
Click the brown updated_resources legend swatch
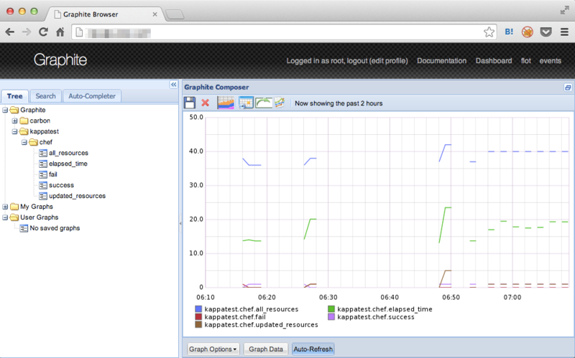pyautogui.click(x=198, y=325)
